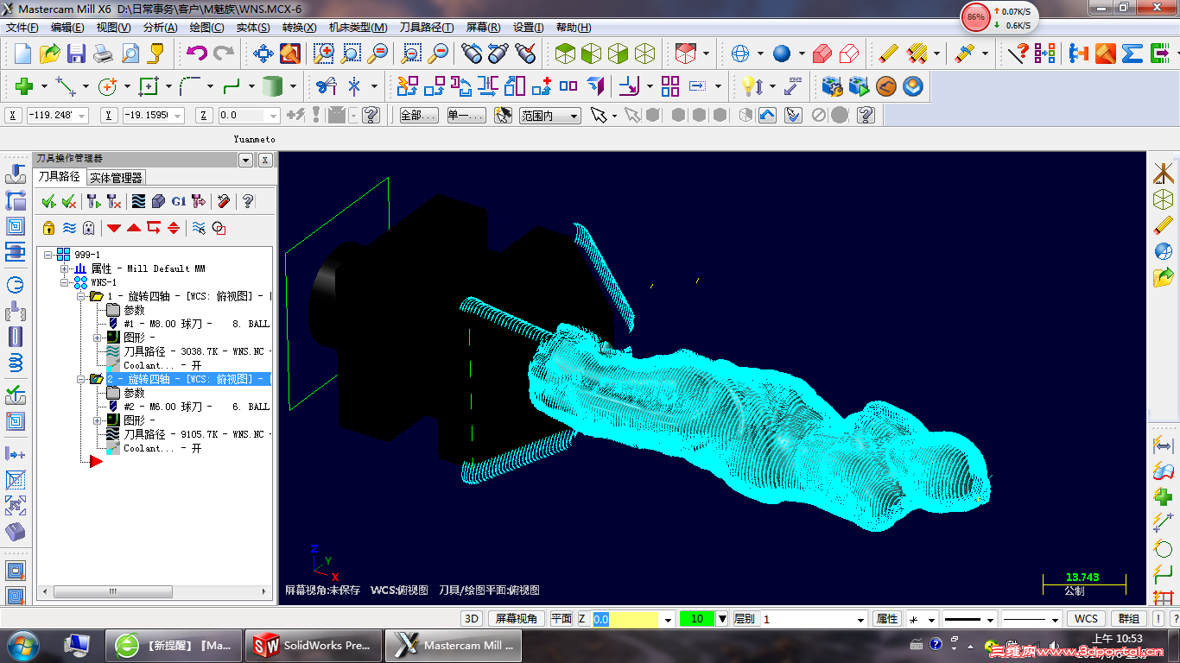Create a new file with toolbar icon
Screen dimensions: 1180x663
tap(23, 54)
